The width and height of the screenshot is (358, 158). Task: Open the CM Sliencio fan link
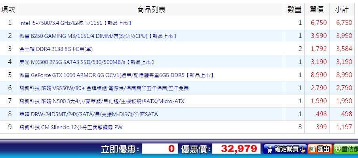(71, 127)
